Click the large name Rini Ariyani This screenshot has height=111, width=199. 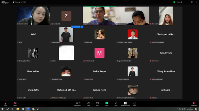pos(166,53)
